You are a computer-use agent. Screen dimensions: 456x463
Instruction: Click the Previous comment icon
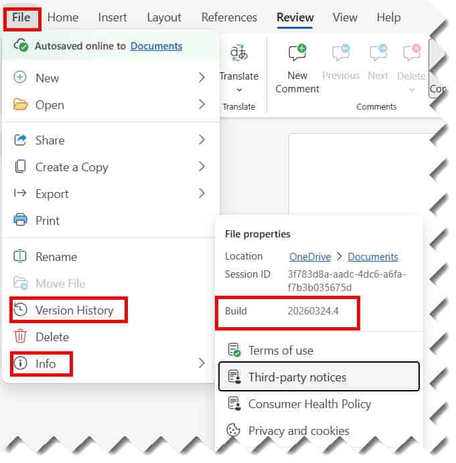[x=340, y=53]
